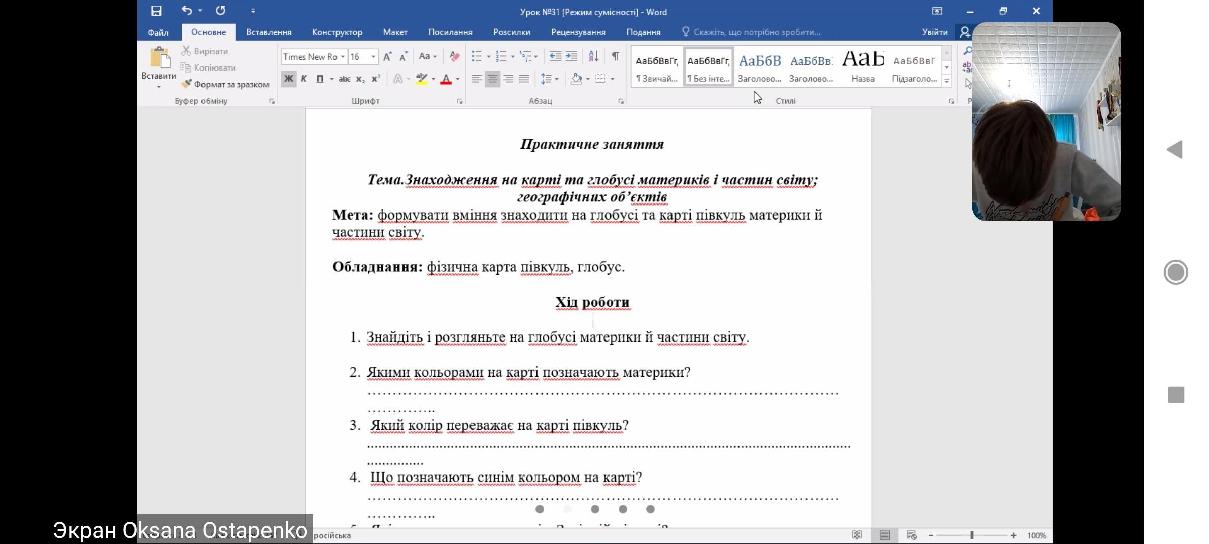Screen dimensions: 1209x544
Task: Toggle italic formatting (К)
Action: pos(304,79)
